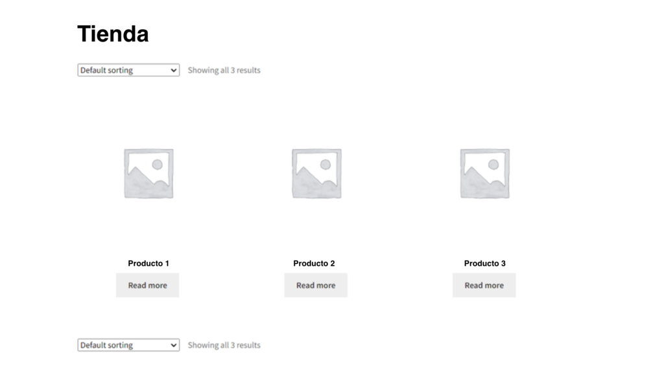Screen dimensions: 664x391
Task: Click Read more under Producto 2
Action: (316, 285)
